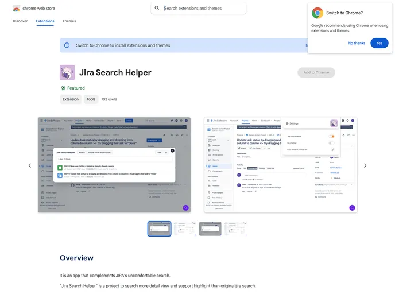Open the Extension category chip

pyautogui.click(x=71, y=99)
